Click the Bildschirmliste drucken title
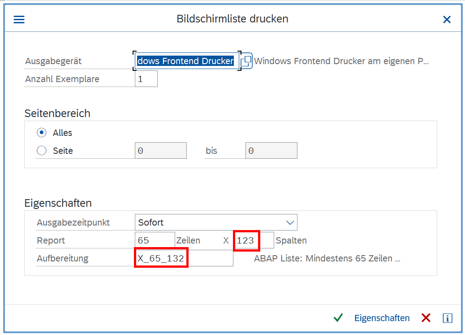Viewport: 465px width, 335px height. [x=232, y=19]
